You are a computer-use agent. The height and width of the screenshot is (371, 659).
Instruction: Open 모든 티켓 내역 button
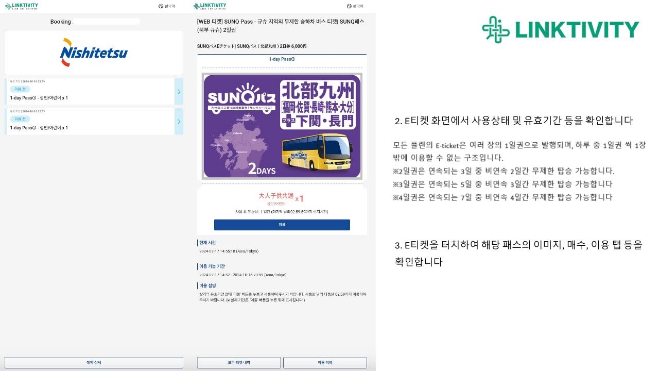pos(239,363)
